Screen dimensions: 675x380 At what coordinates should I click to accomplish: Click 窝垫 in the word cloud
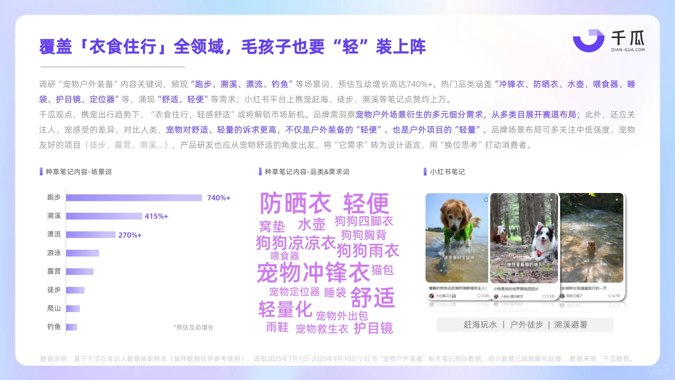coord(272,226)
